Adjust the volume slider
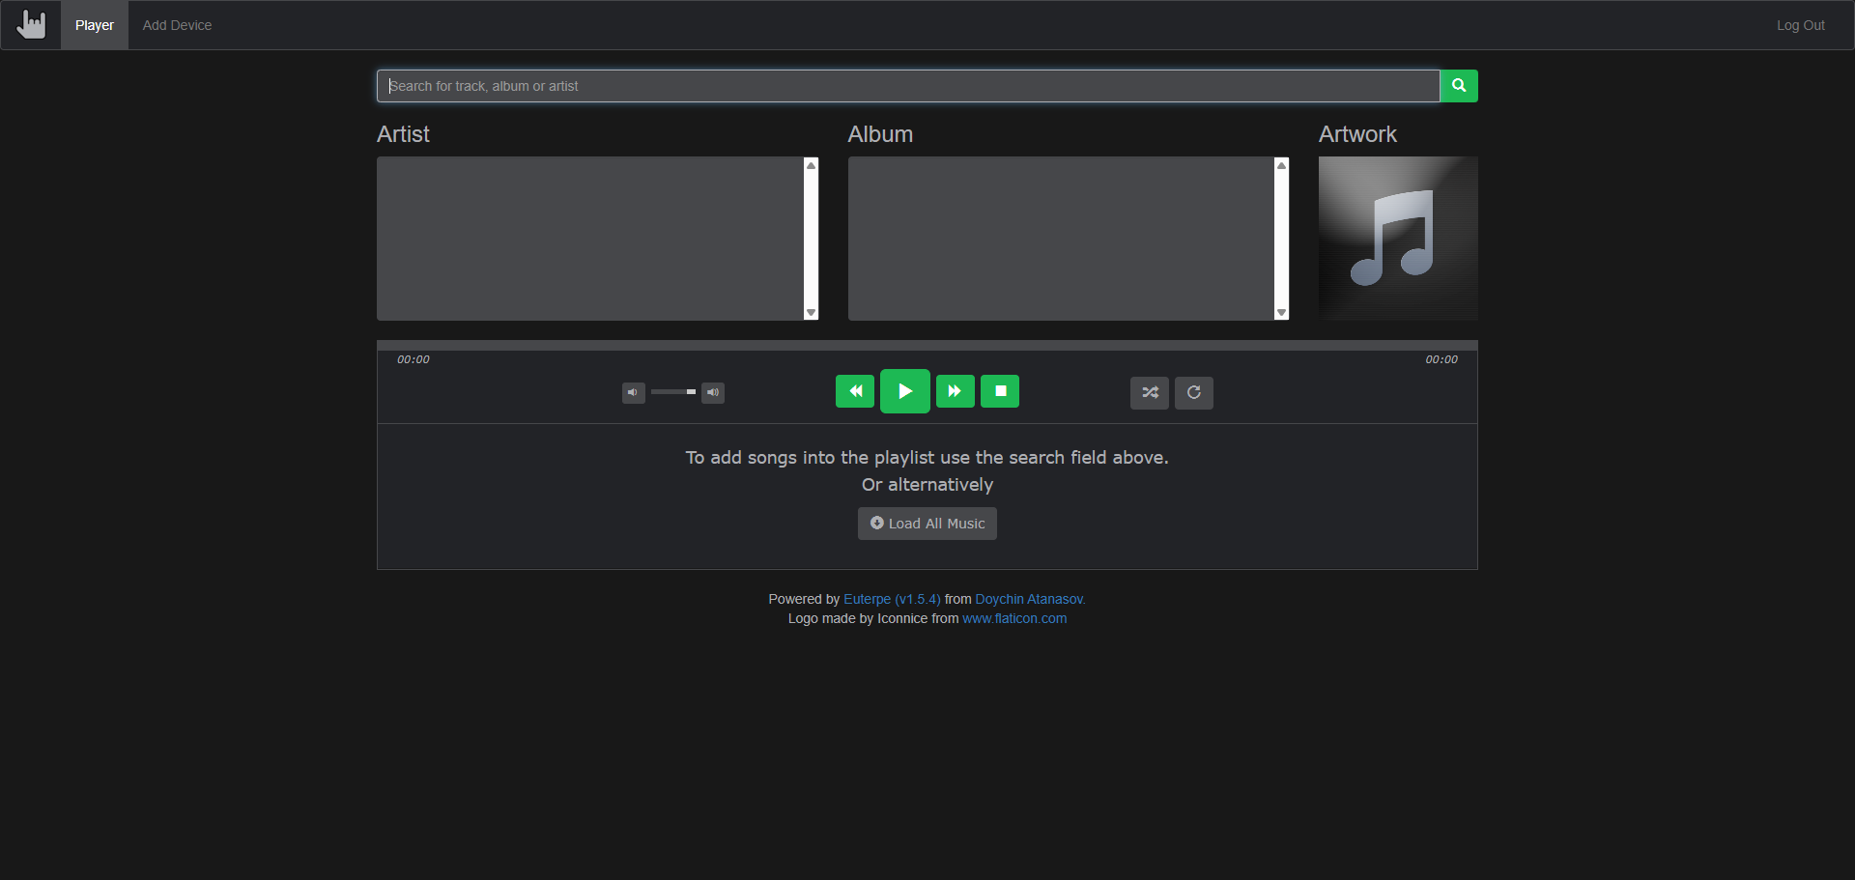This screenshot has width=1855, height=880. [x=673, y=392]
